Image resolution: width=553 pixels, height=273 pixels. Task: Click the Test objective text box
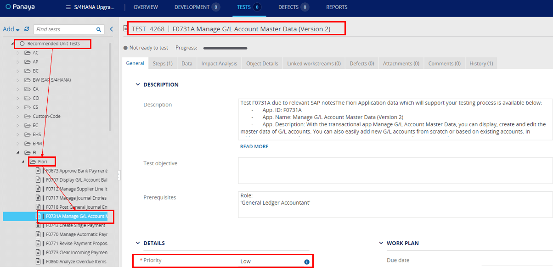click(x=395, y=170)
